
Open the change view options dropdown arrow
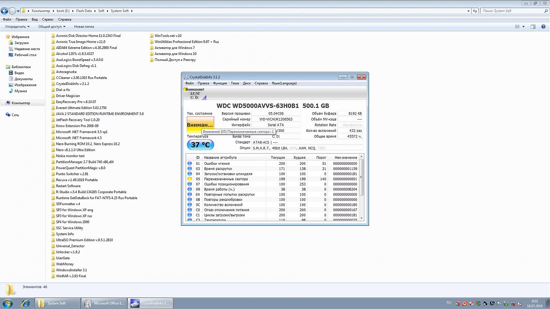coord(523,27)
